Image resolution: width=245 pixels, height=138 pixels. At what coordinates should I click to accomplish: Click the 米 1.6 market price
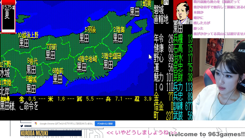pos(56,99)
